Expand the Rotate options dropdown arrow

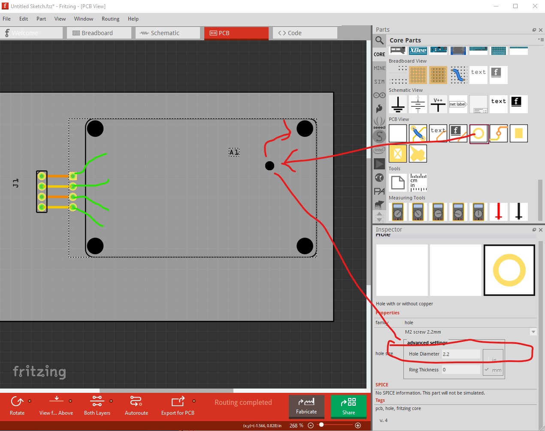tap(30, 401)
